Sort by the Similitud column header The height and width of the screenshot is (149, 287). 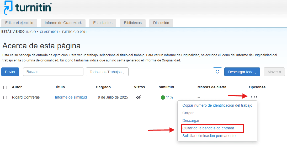tap(166, 87)
